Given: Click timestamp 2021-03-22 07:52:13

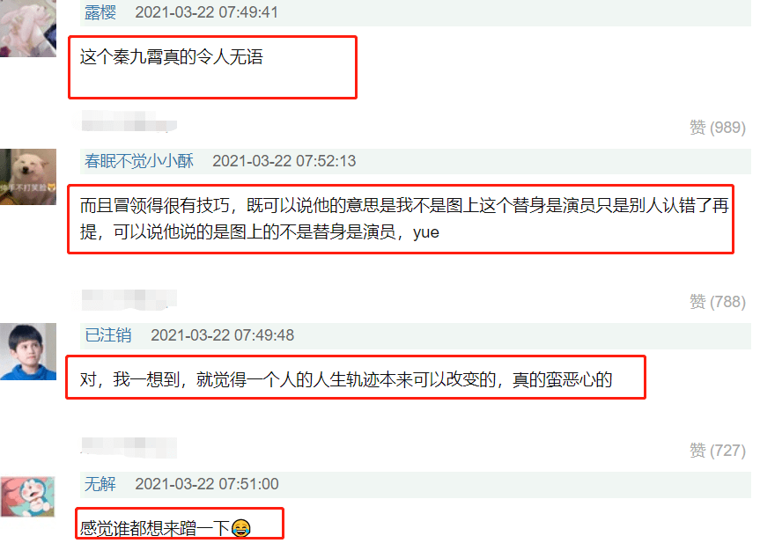Looking at the screenshot, I should coord(284,161).
